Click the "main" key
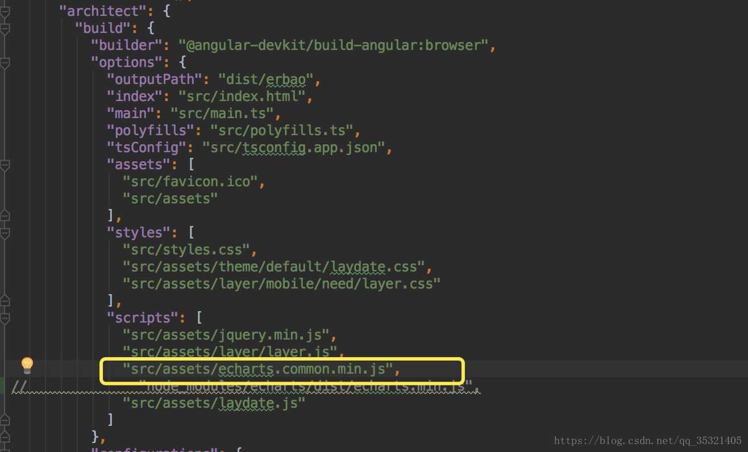This screenshot has height=452, width=748. (x=131, y=113)
